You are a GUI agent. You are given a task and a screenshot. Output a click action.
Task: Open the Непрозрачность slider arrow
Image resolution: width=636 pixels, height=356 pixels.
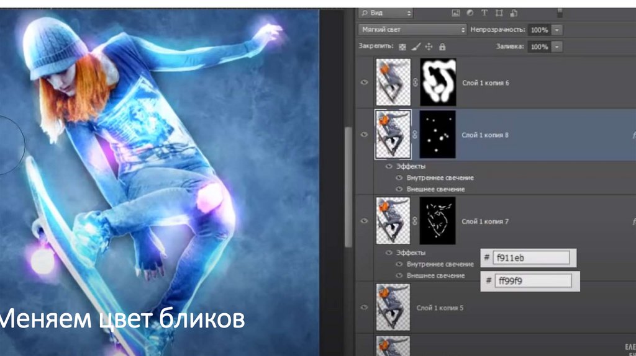point(556,30)
